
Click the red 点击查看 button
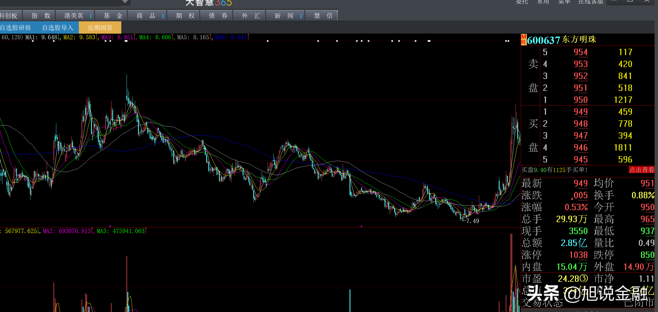[x=642, y=170]
